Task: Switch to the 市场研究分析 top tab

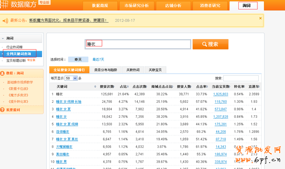Action: click(x=137, y=6)
